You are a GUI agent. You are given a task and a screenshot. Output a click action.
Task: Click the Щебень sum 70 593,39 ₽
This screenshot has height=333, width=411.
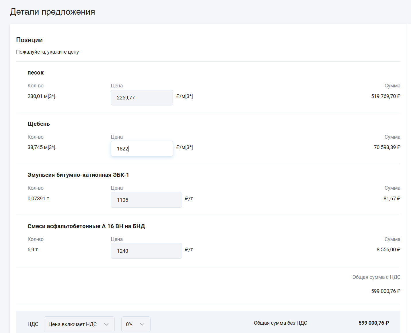(387, 147)
